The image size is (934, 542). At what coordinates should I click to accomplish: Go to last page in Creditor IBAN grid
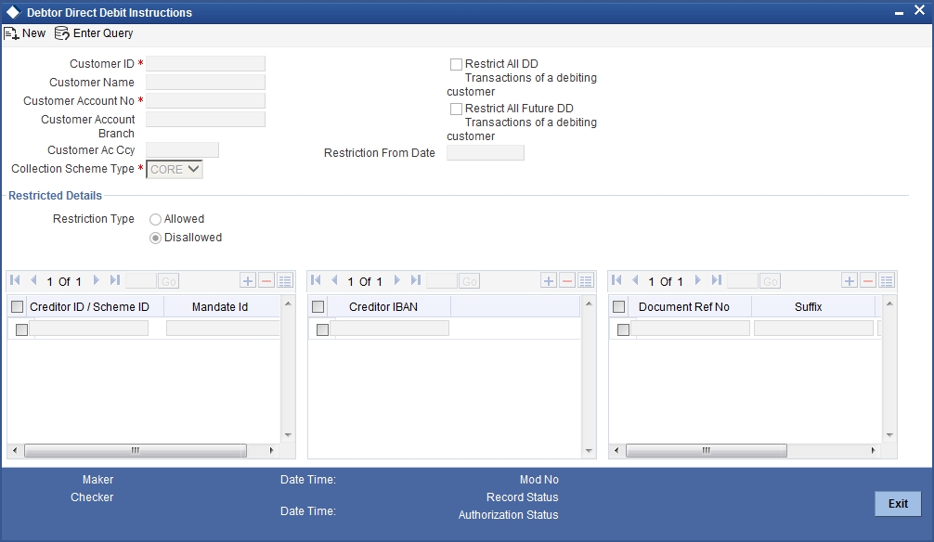point(416,280)
